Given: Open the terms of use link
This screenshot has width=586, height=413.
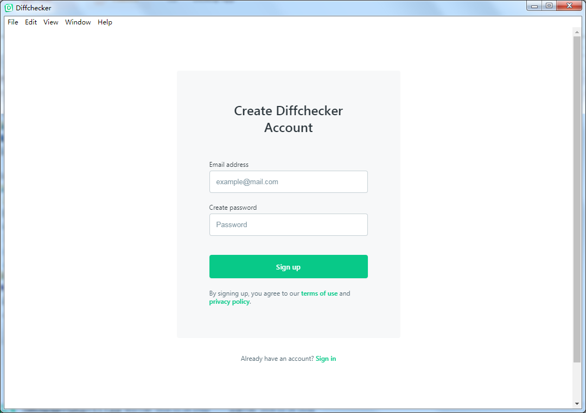Looking at the screenshot, I should (x=319, y=293).
